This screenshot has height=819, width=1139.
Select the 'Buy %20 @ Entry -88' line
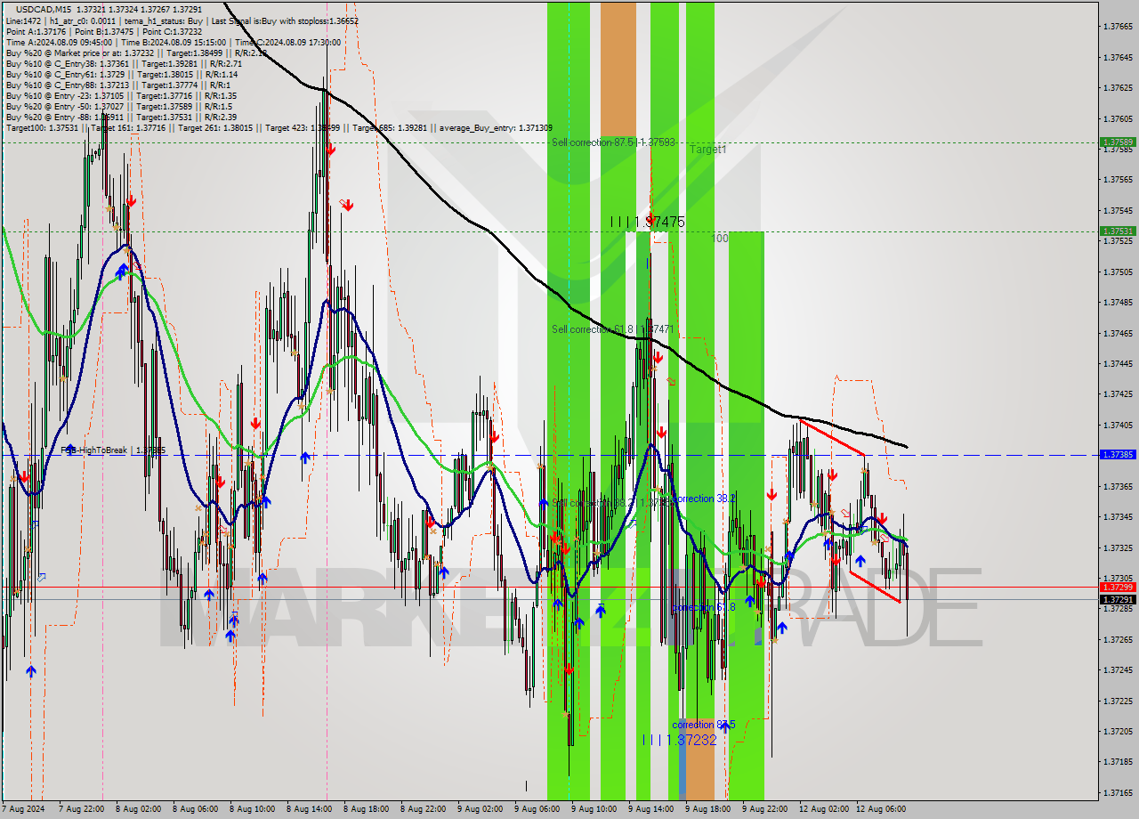coord(121,117)
